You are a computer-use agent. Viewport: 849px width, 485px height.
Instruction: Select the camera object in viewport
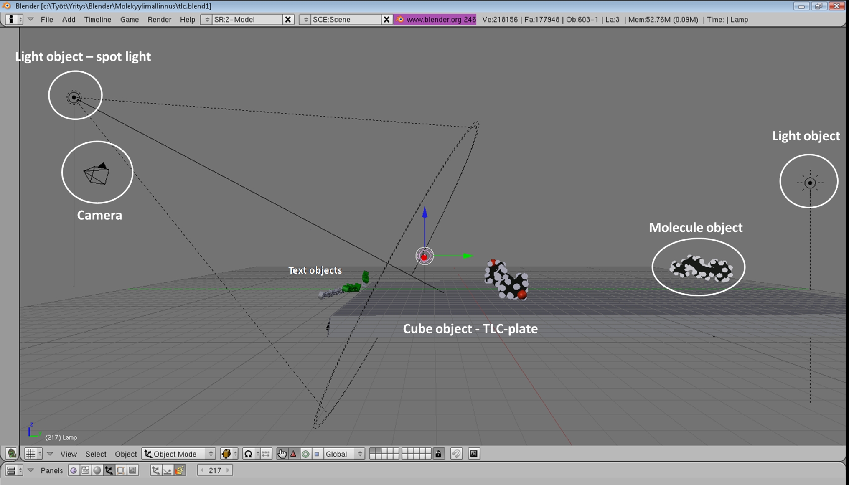(97, 173)
